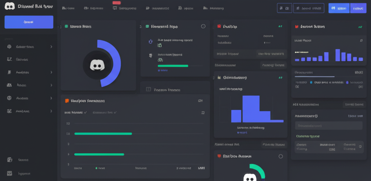Viewport: 371px width, 181px height.
Task: Click the green icon on the progress-bar card header
Action: pyautogui.click(x=147, y=26)
